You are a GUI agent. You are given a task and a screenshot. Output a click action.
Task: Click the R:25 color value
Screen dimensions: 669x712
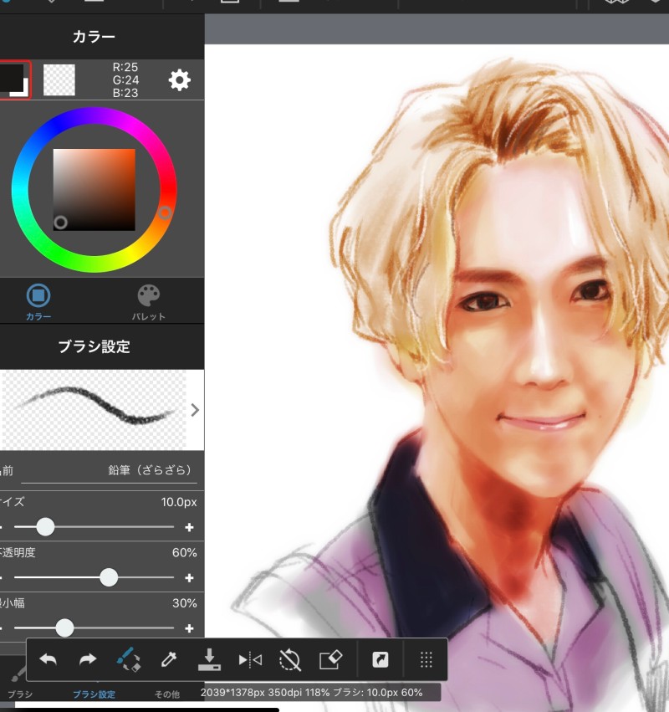pyautogui.click(x=125, y=67)
